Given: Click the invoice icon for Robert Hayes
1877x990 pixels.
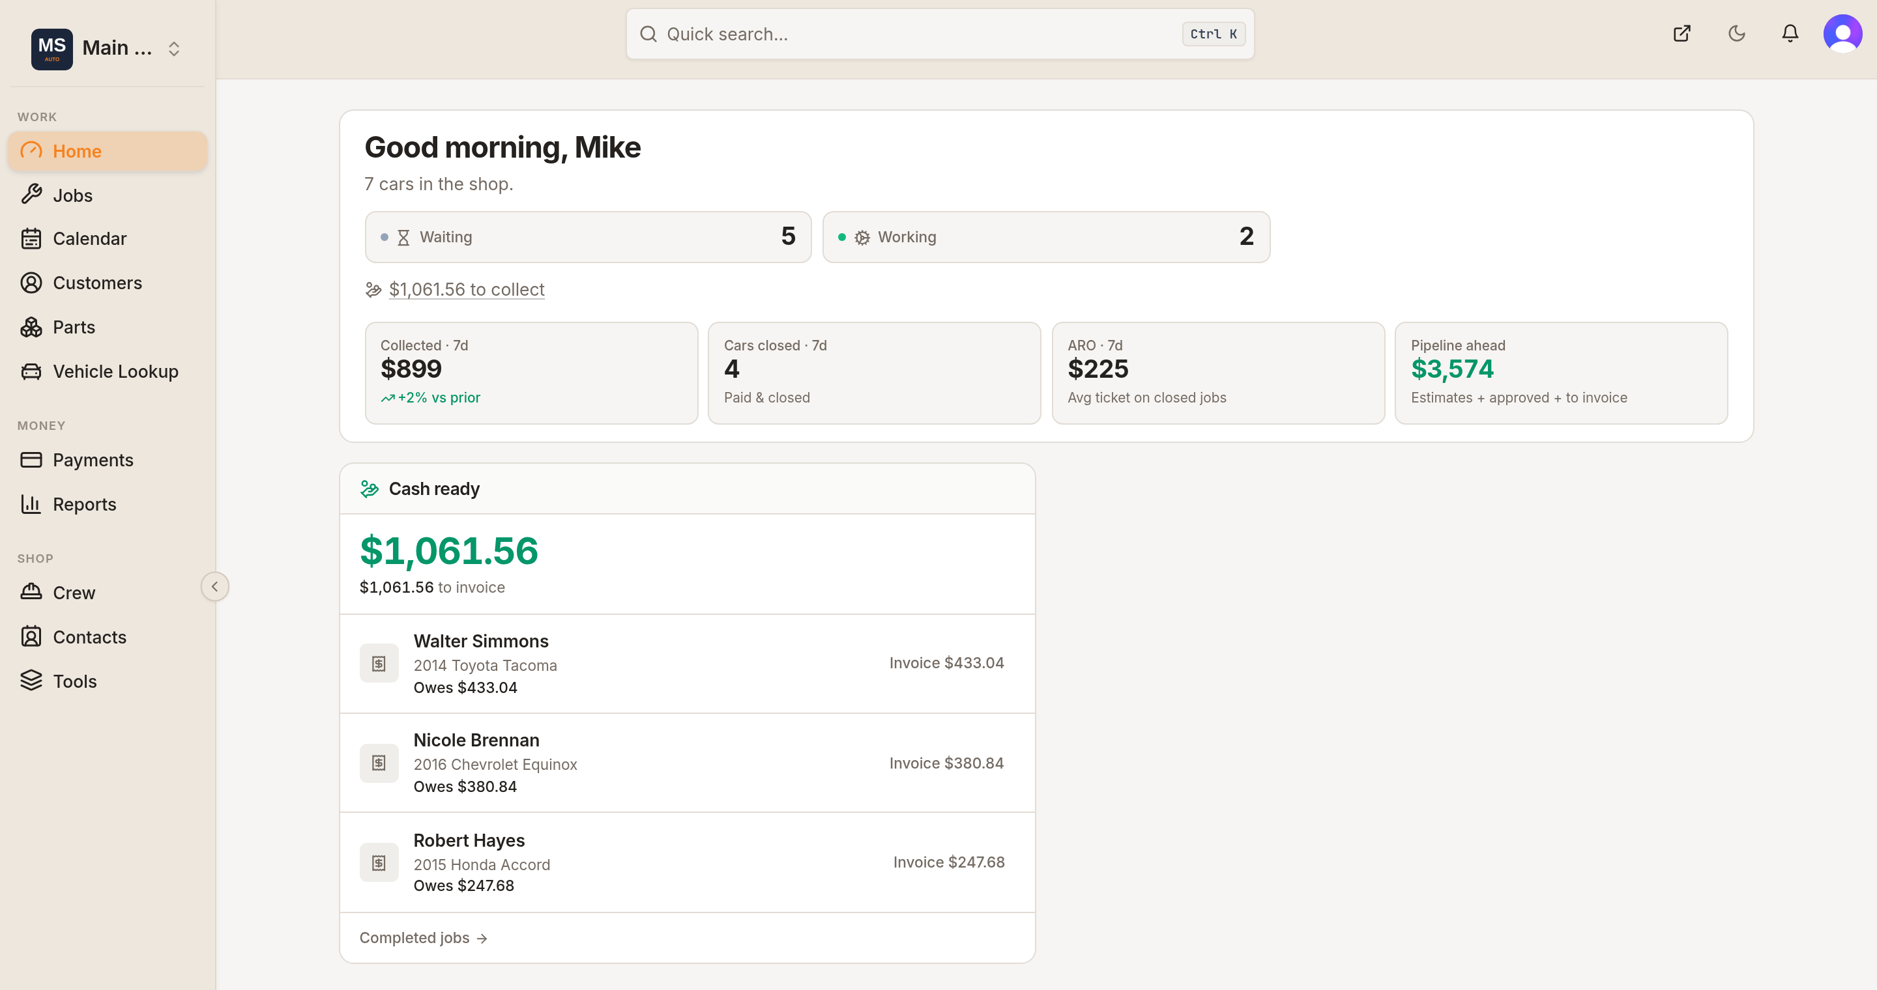Looking at the screenshot, I should coord(379,862).
